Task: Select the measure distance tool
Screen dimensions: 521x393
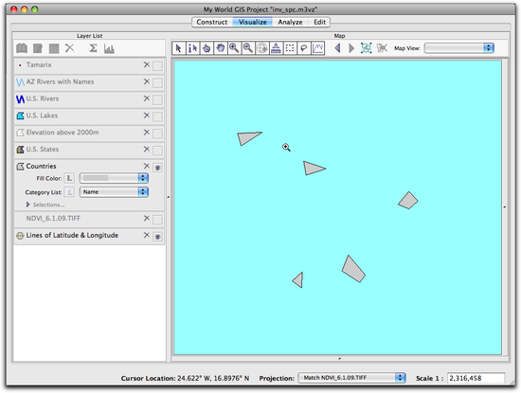Action: 276,48
